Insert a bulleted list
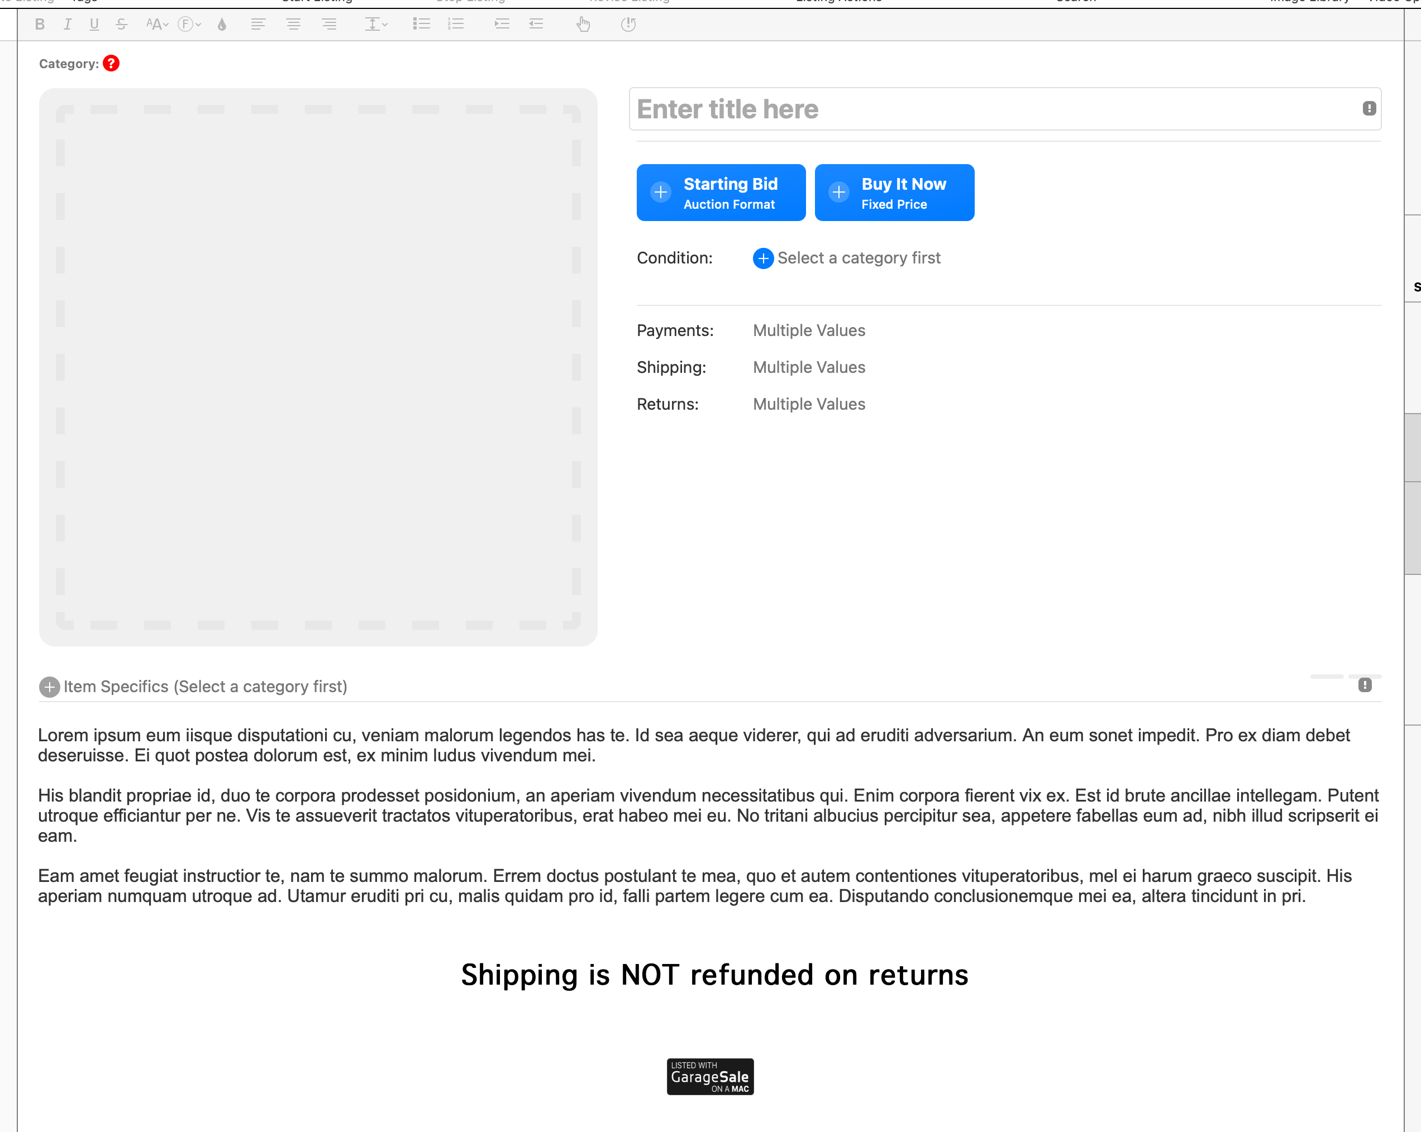 (421, 25)
